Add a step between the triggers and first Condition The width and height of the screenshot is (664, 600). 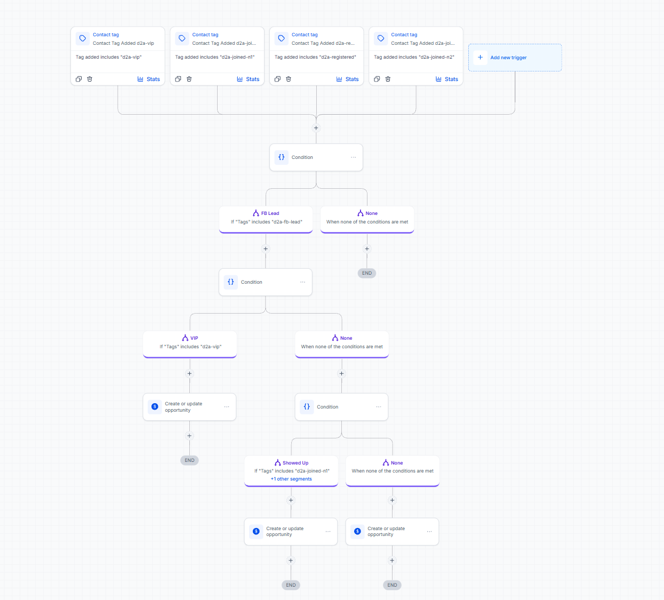tap(316, 128)
